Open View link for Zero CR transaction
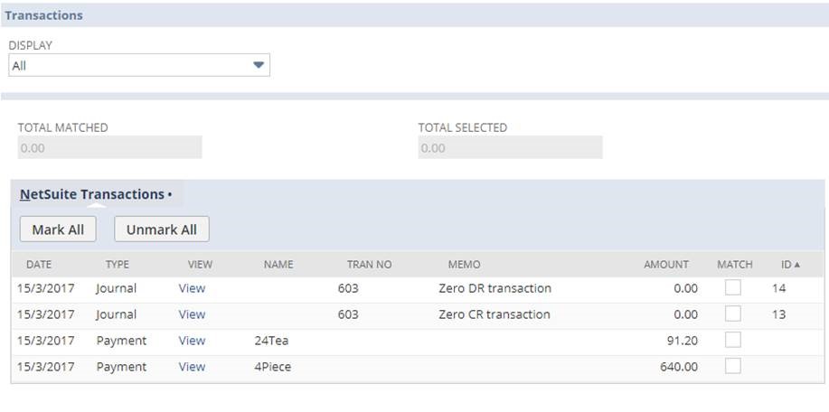The height and width of the screenshot is (412, 829). [x=192, y=315]
